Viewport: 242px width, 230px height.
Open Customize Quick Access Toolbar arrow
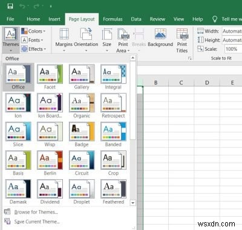(x=51, y=7)
